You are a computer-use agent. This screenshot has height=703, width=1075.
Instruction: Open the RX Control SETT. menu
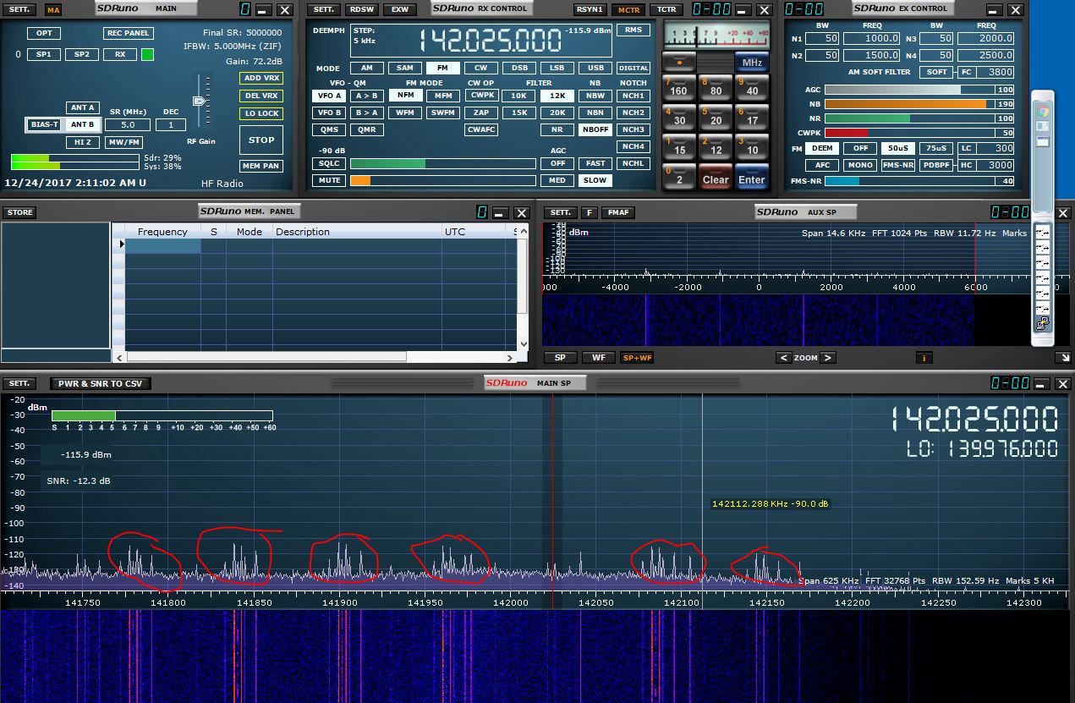click(x=323, y=10)
